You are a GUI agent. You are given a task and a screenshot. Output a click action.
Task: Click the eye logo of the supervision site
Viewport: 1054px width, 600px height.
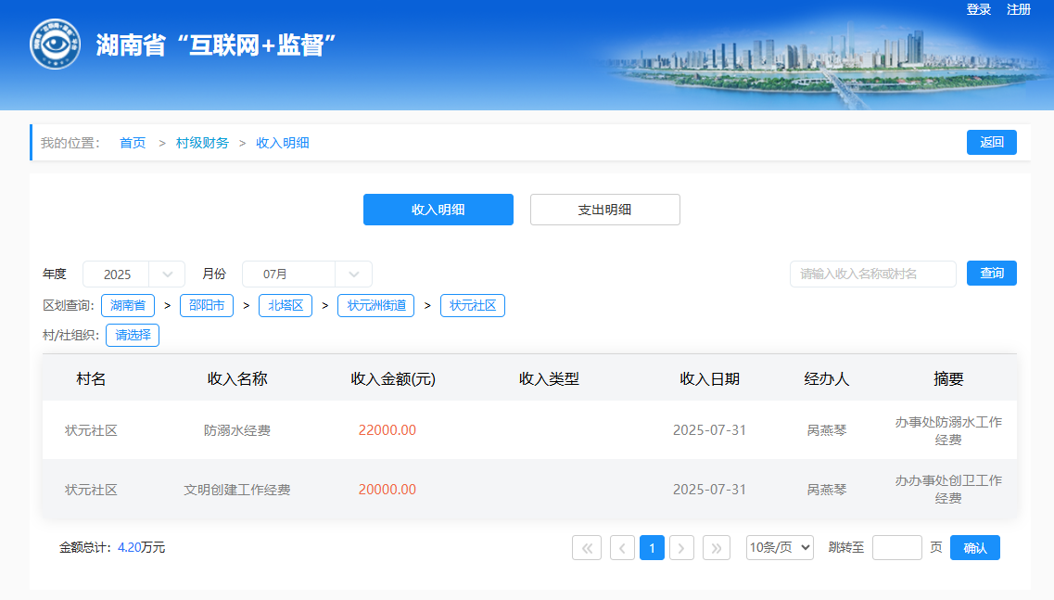[x=56, y=45]
